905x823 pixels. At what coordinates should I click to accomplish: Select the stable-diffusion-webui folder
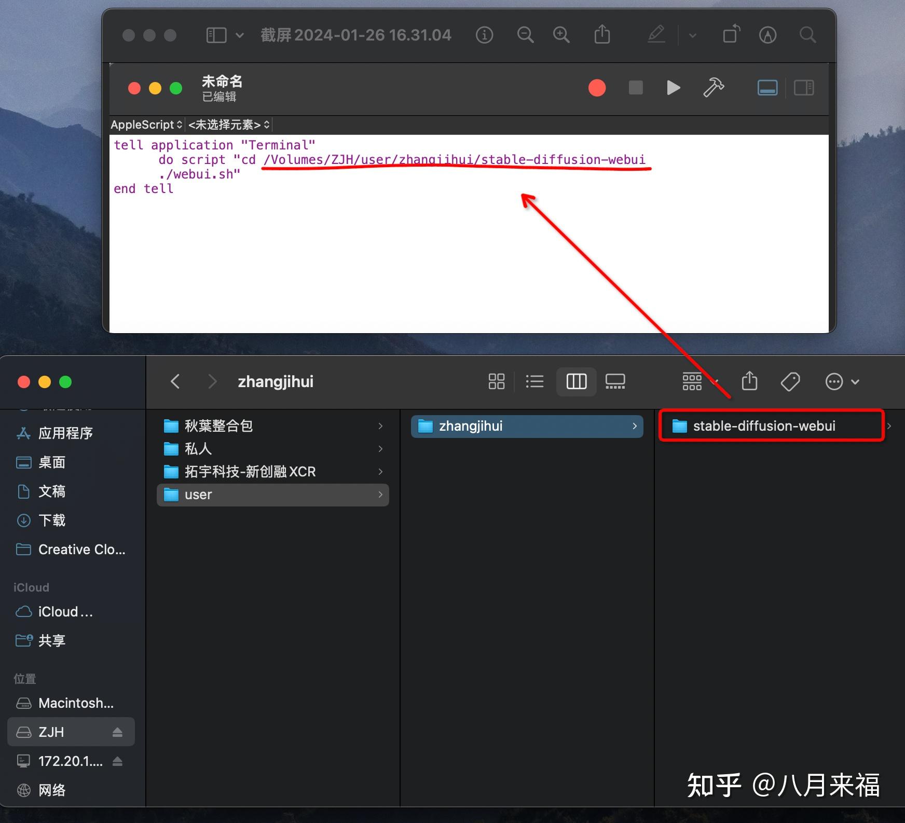click(x=771, y=426)
